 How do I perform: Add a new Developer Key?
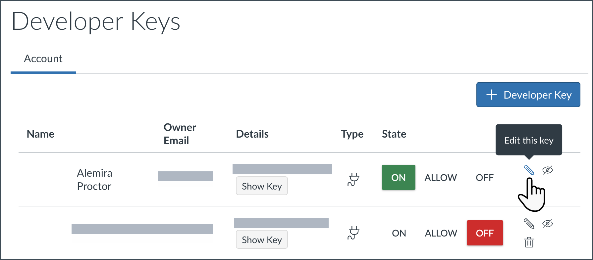point(528,95)
